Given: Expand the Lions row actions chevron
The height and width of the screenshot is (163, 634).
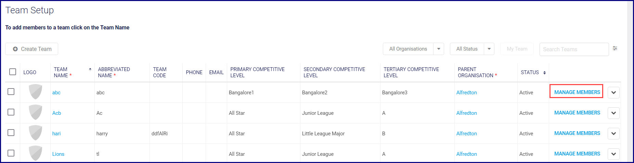Looking at the screenshot, I should coord(613,154).
